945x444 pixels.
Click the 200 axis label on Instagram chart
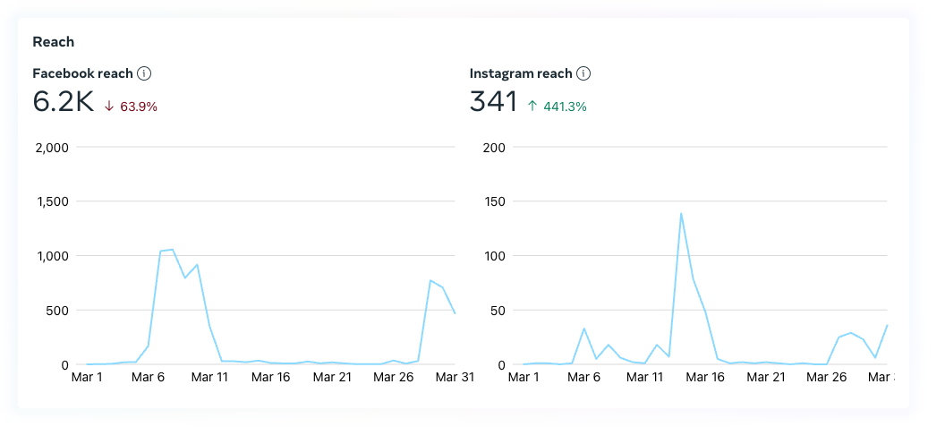tap(494, 147)
